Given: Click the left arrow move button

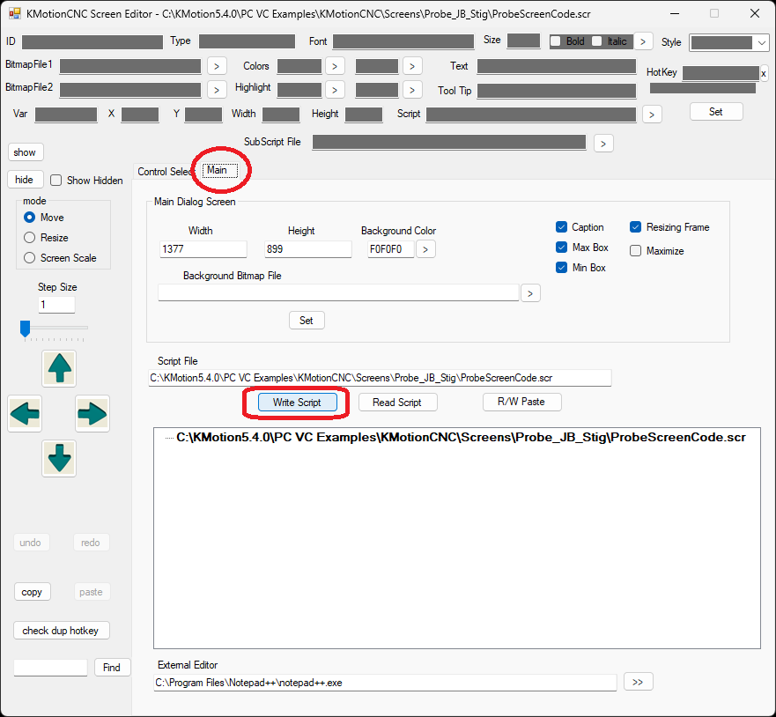Looking at the screenshot, I should coord(25,413).
